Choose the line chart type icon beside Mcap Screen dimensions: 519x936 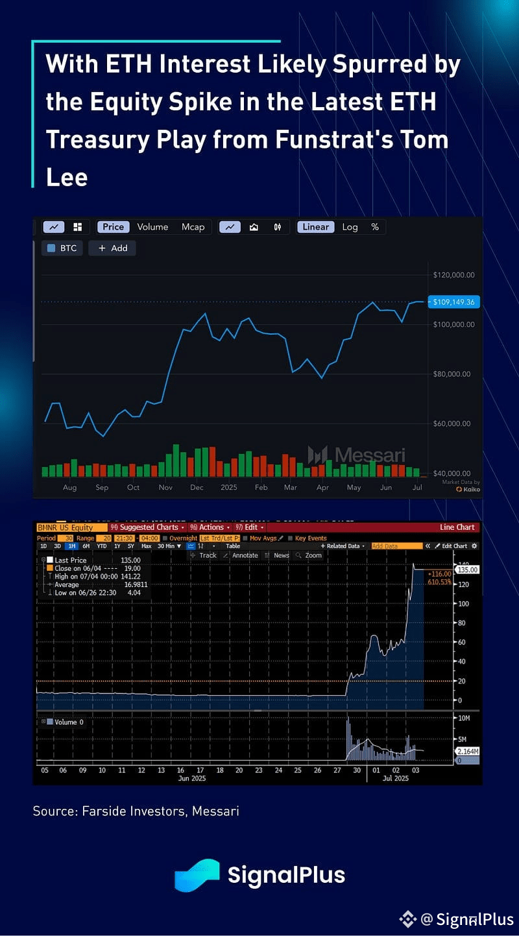coord(230,227)
